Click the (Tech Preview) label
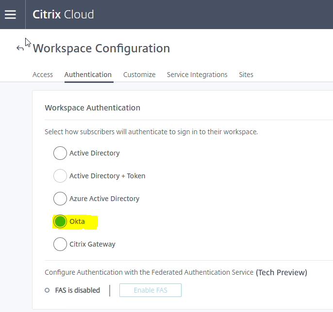Screen dimensions: 333x312 coord(282,272)
